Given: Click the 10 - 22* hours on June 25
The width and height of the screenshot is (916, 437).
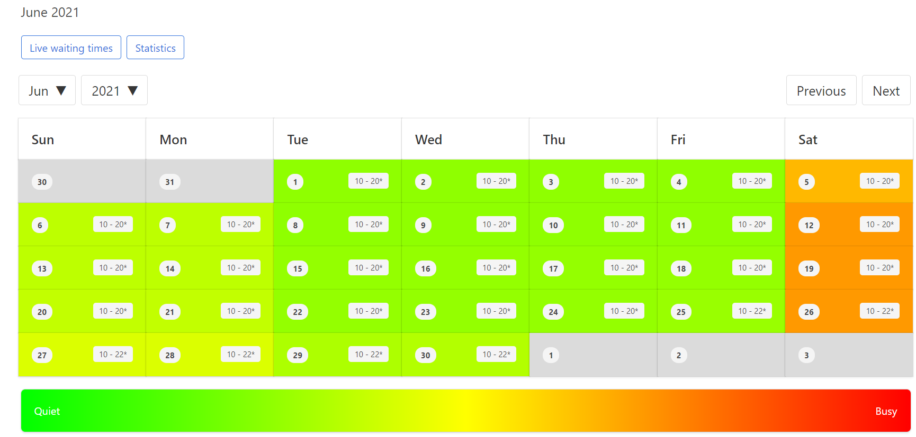Looking at the screenshot, I should click(752, 311).
